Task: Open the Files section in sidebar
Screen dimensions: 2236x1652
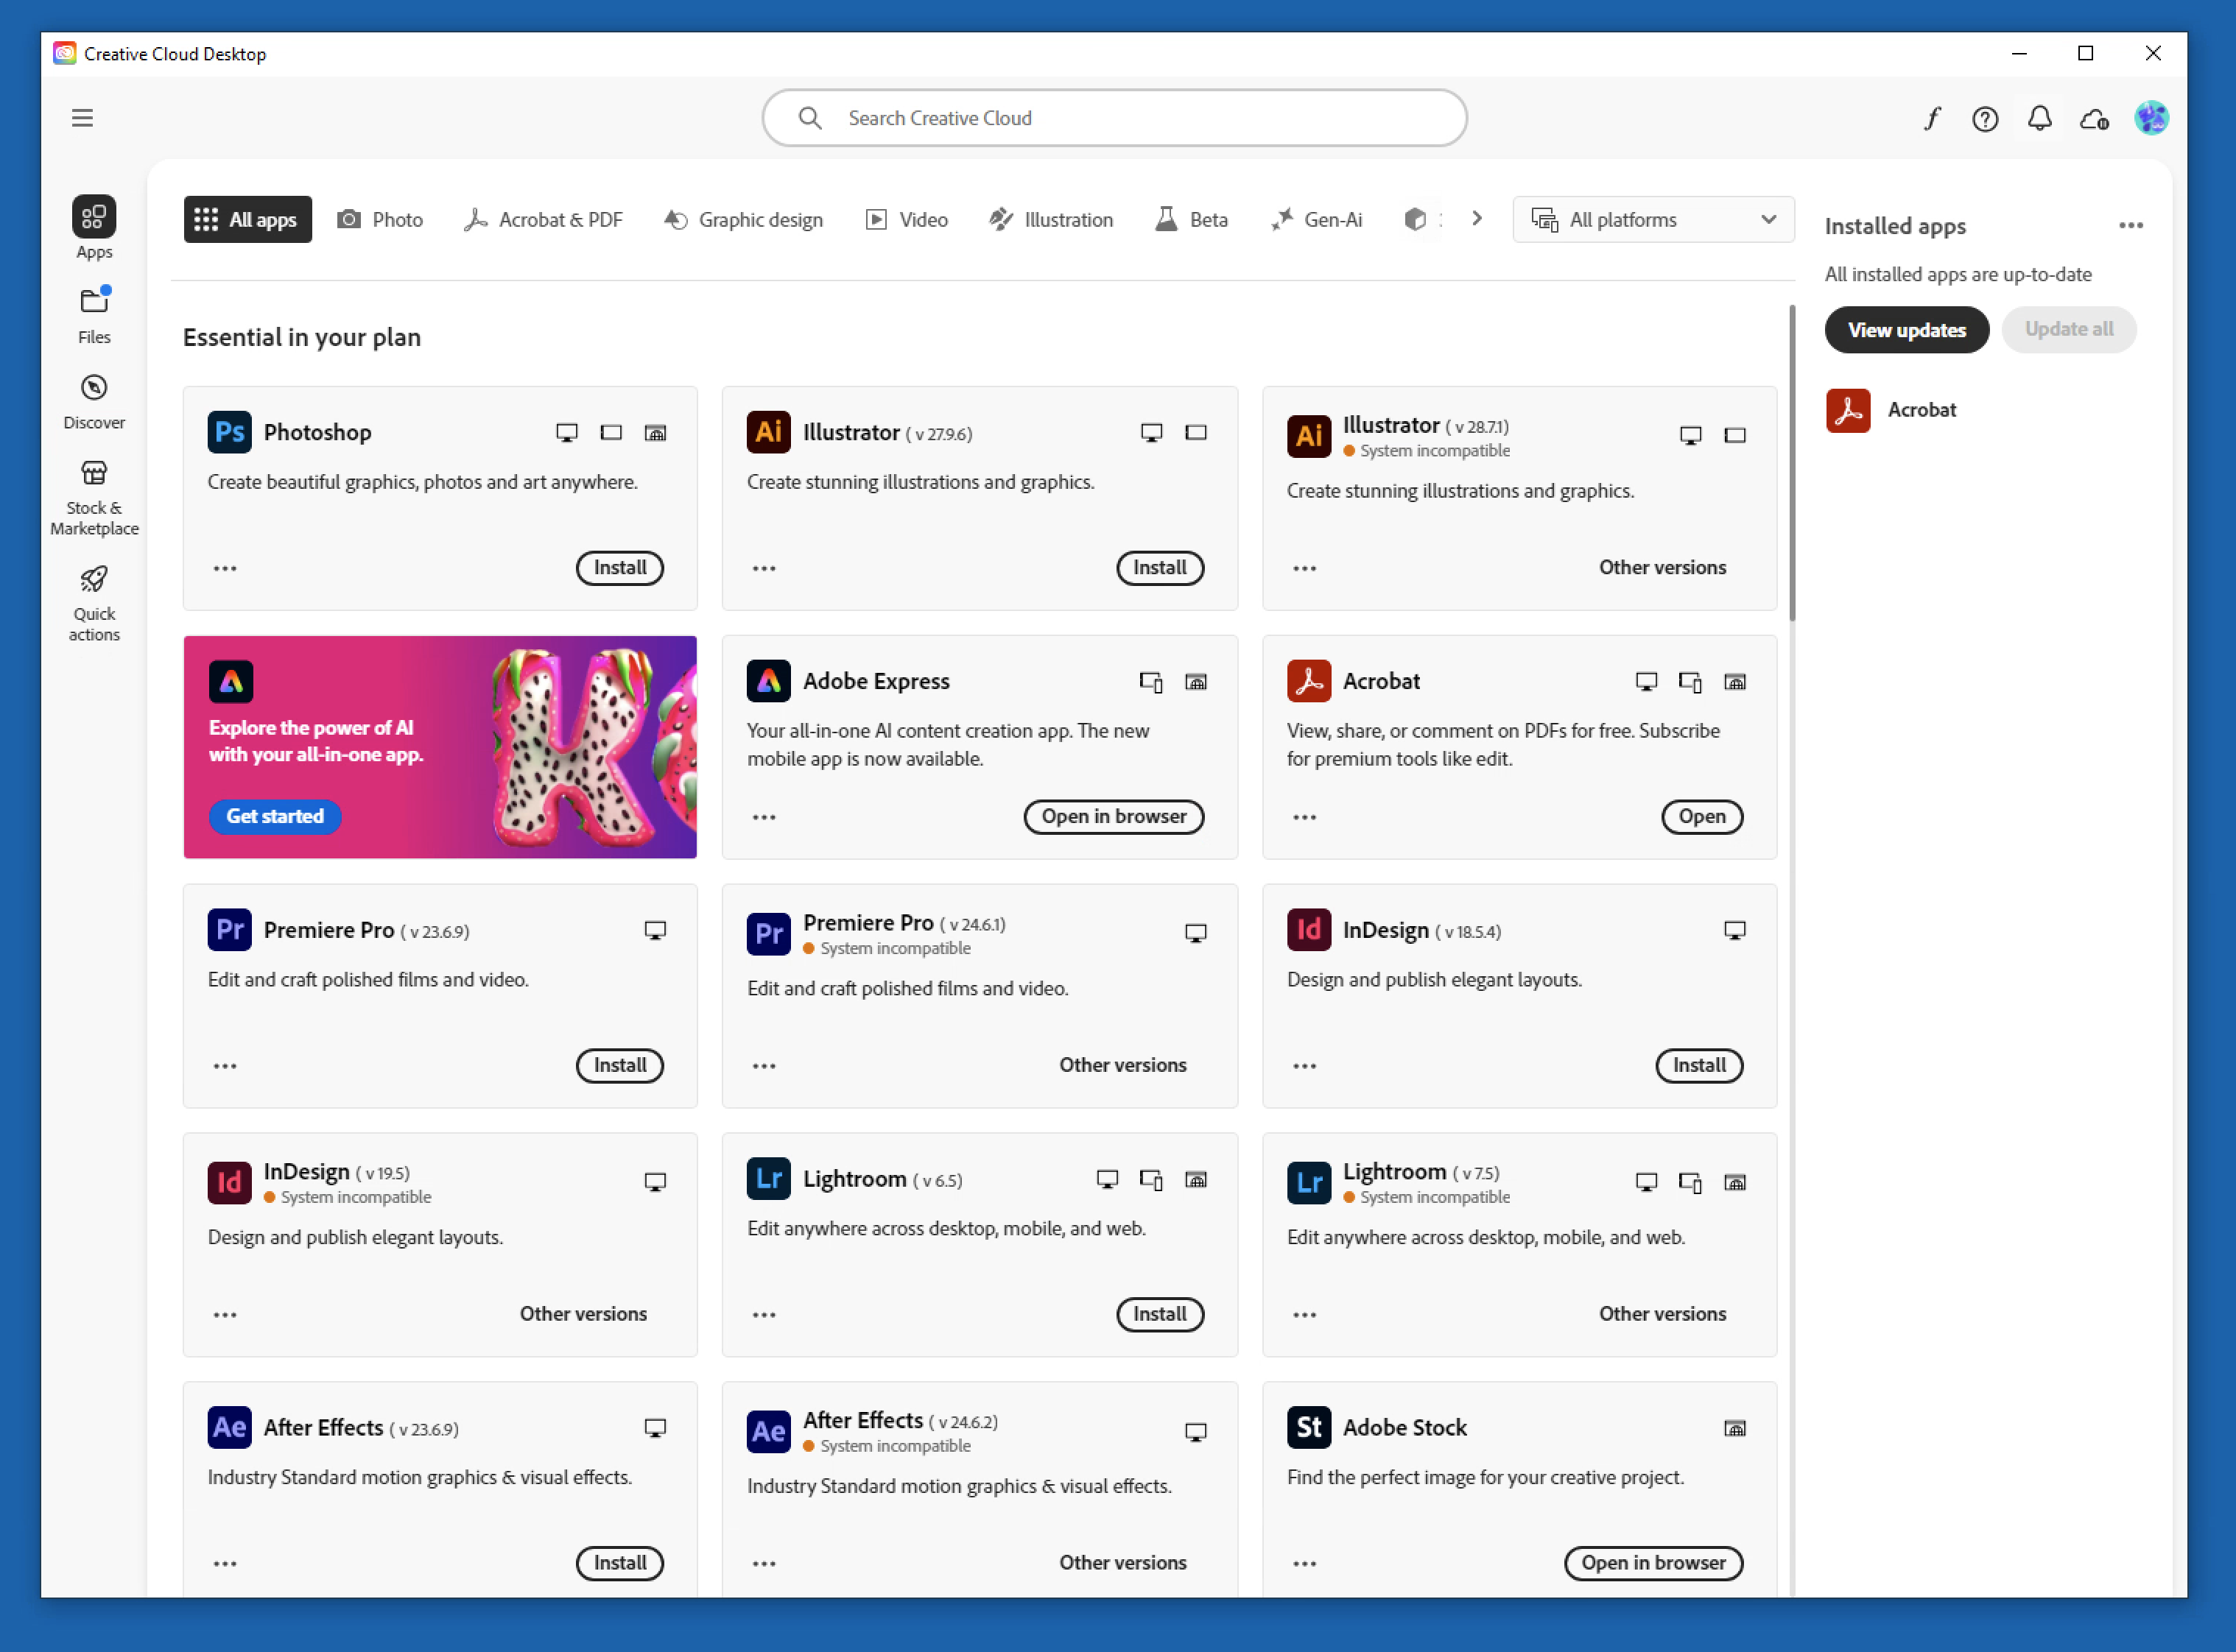Action: [x=94, y=314]
